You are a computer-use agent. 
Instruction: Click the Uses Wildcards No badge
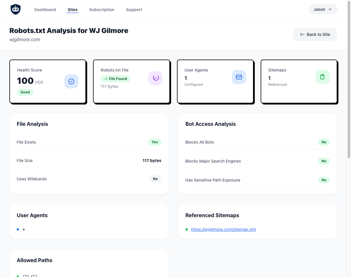155,179
